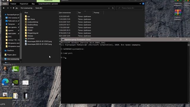Click the Explorer forward arrow
The image size is (190, 107).
click(x=8, y=8)
